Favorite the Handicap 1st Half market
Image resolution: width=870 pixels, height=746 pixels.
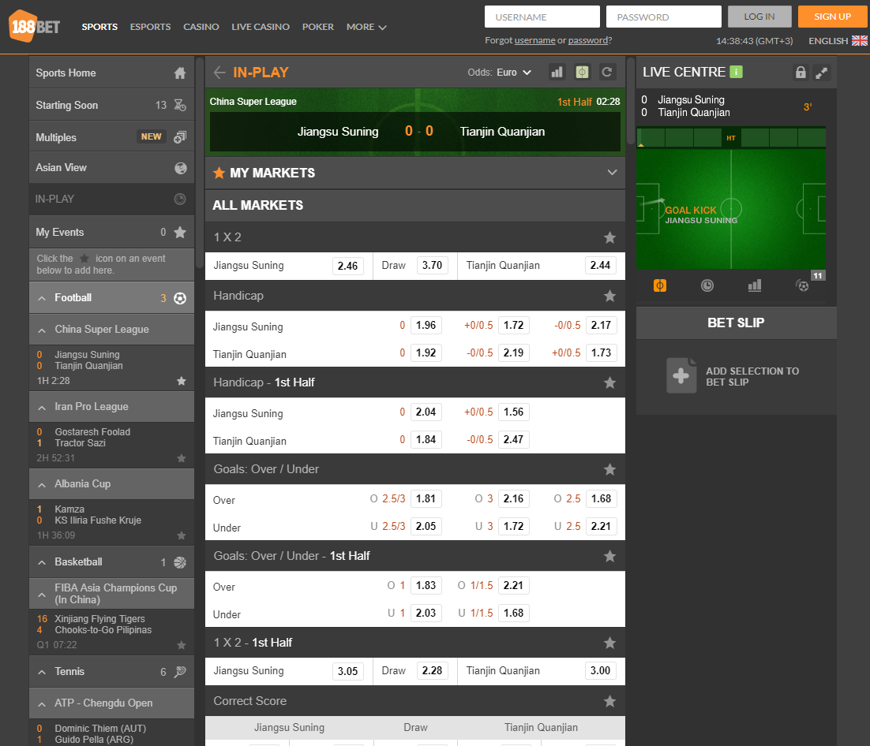(609, 382)
